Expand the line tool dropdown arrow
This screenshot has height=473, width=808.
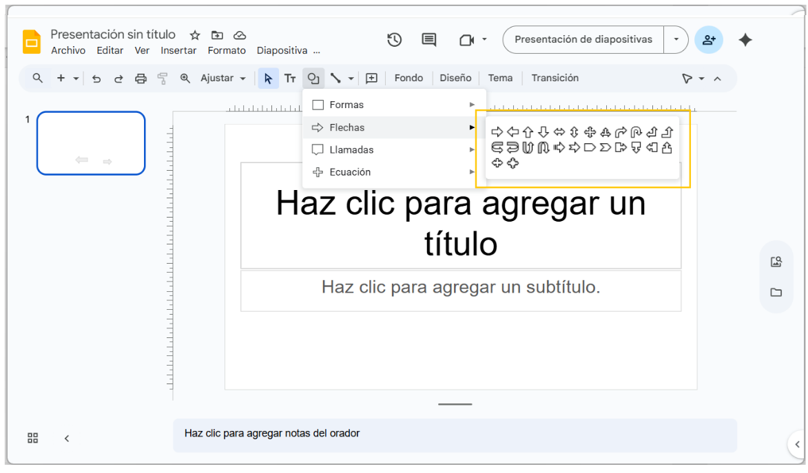[351, 78]
